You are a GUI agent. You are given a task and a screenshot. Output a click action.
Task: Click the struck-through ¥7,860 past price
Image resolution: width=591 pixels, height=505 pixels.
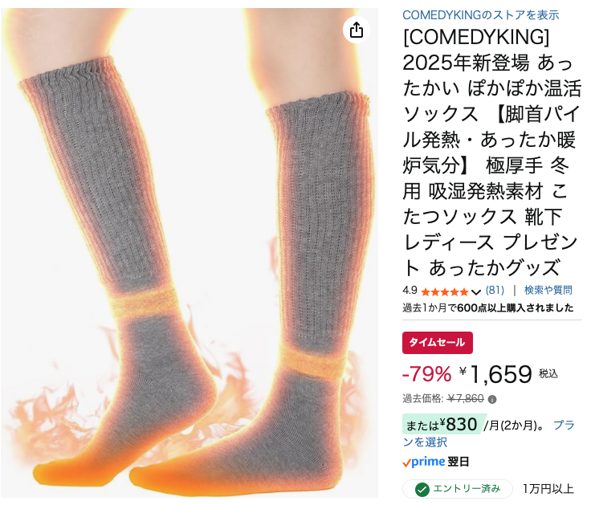tap(466, 399)
